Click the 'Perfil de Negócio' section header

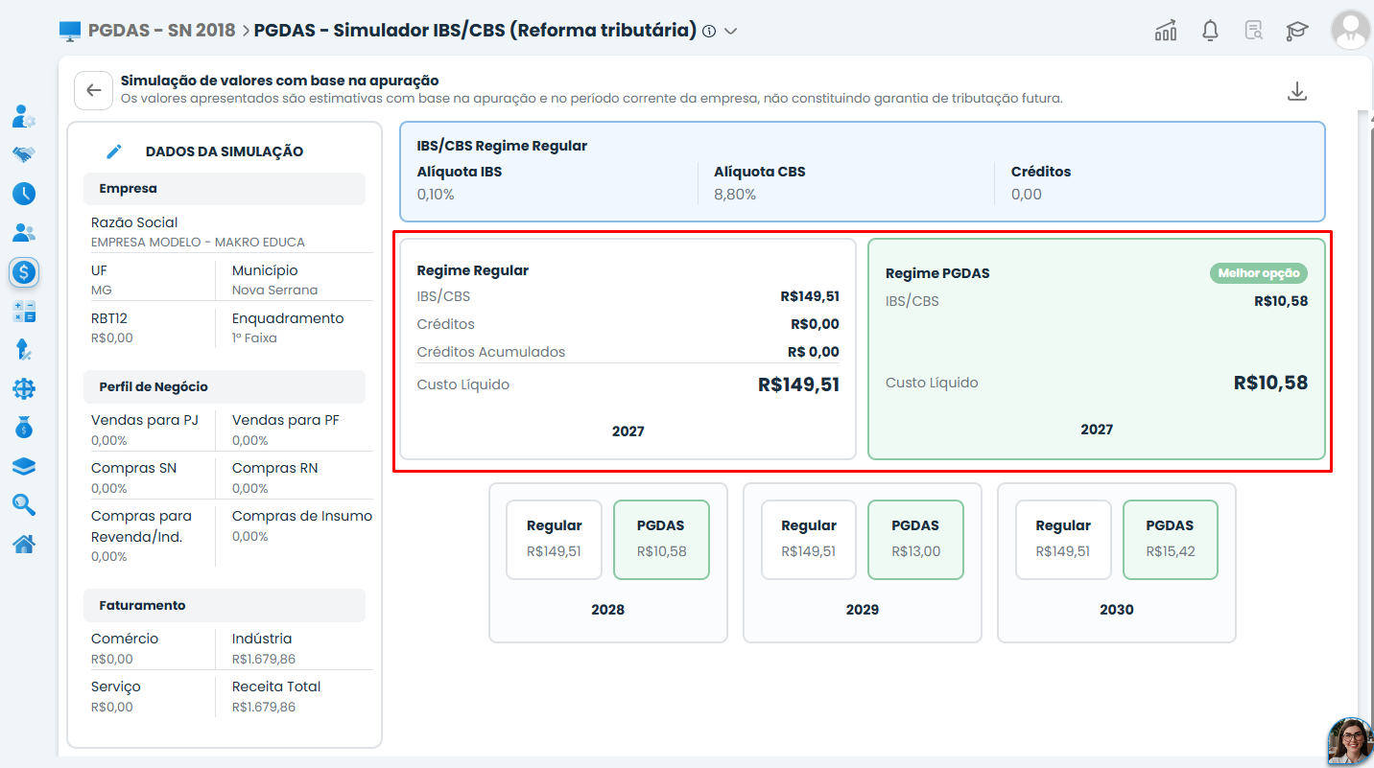tap(225, 386)
